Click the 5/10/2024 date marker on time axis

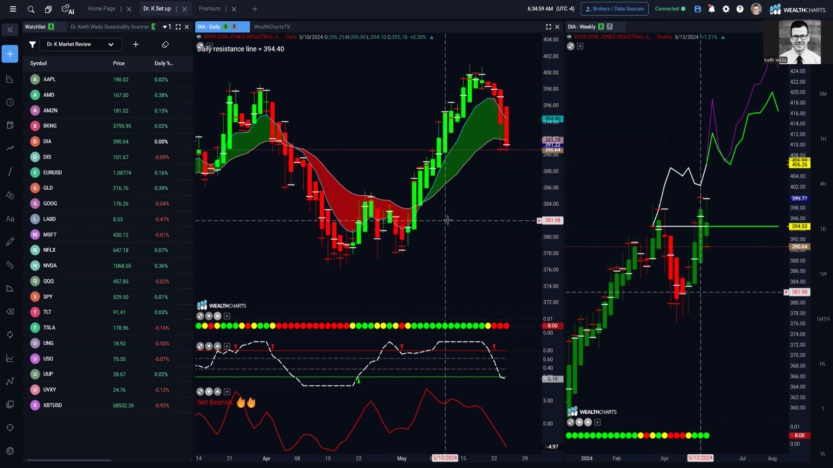445,458
